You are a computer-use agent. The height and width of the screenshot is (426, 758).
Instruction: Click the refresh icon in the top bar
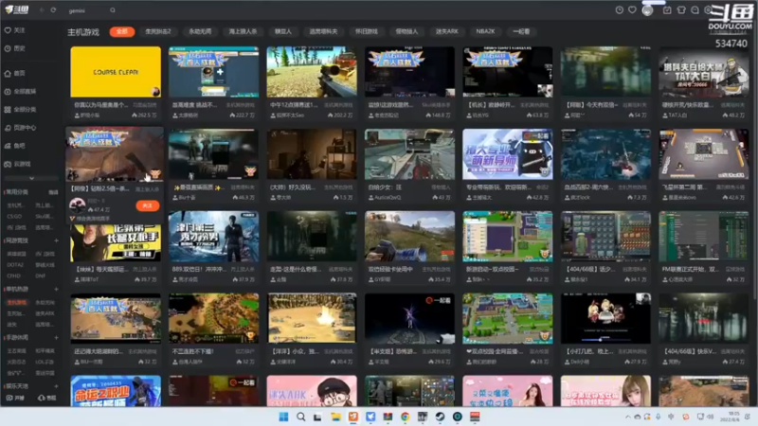tap(53, 10)
